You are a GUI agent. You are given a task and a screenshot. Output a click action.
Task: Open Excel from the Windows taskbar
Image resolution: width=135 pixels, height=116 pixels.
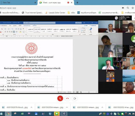pyautogui.click(x=22, y=114)
